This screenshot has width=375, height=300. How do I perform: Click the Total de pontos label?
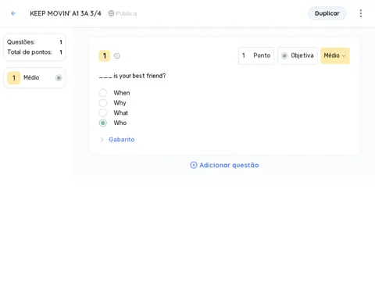(x=30, y=52)
